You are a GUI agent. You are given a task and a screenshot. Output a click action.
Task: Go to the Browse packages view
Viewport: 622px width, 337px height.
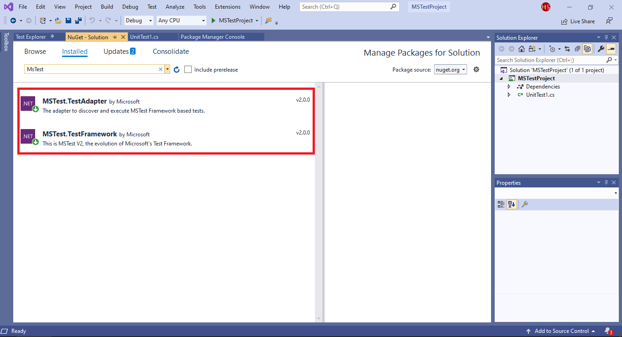click(x=35, y=52)
